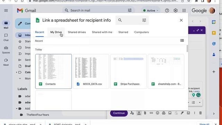Screen dimensions: 222x125
Task: Switch to the Shared with me tab
Action: [102, 32]
